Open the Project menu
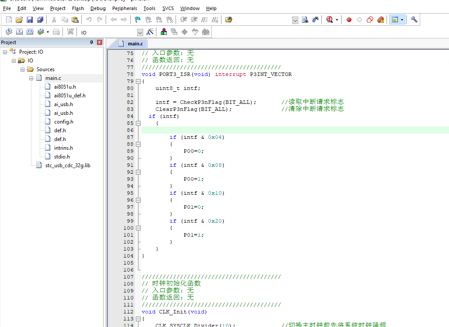The height and width of the screenshot is (327, 449). [58, 8]
